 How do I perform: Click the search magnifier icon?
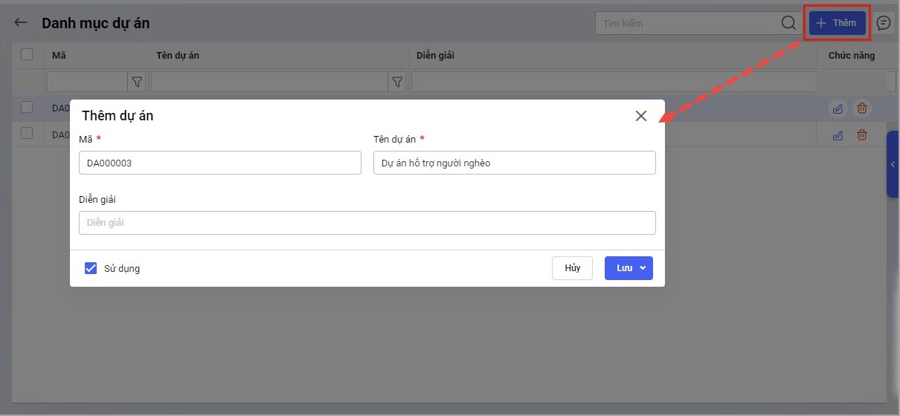point(788,23)
